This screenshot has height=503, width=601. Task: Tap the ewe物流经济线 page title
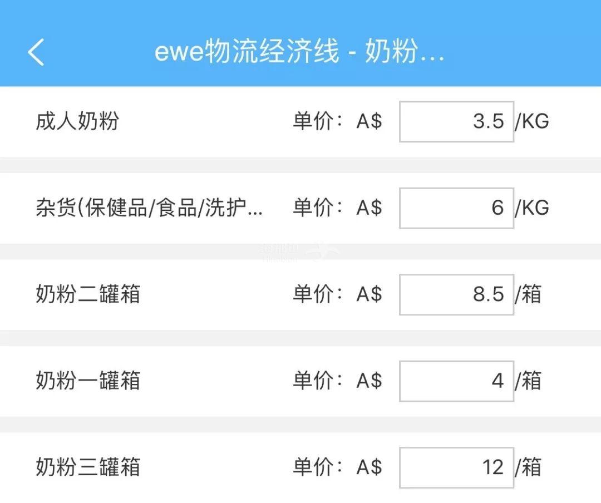pyautogui.click(x=299, y=52)
